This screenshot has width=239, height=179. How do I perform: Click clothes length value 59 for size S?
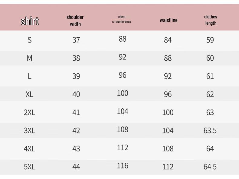point(210,40)
